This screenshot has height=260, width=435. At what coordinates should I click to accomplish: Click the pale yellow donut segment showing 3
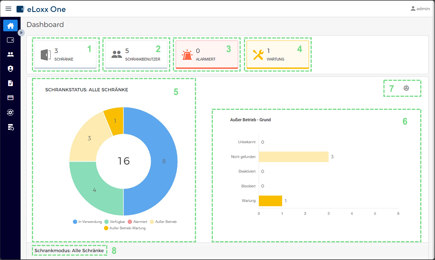(89, 139)
